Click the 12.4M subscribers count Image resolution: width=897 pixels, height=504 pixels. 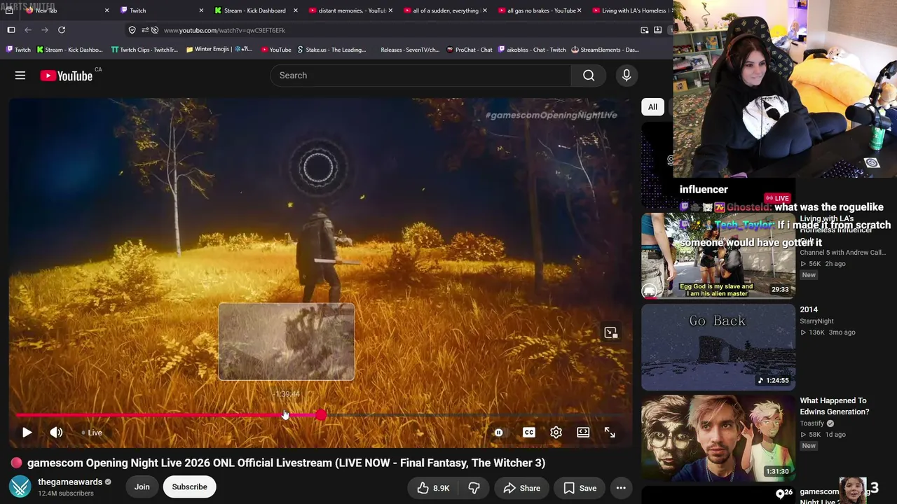pos(66,493)
